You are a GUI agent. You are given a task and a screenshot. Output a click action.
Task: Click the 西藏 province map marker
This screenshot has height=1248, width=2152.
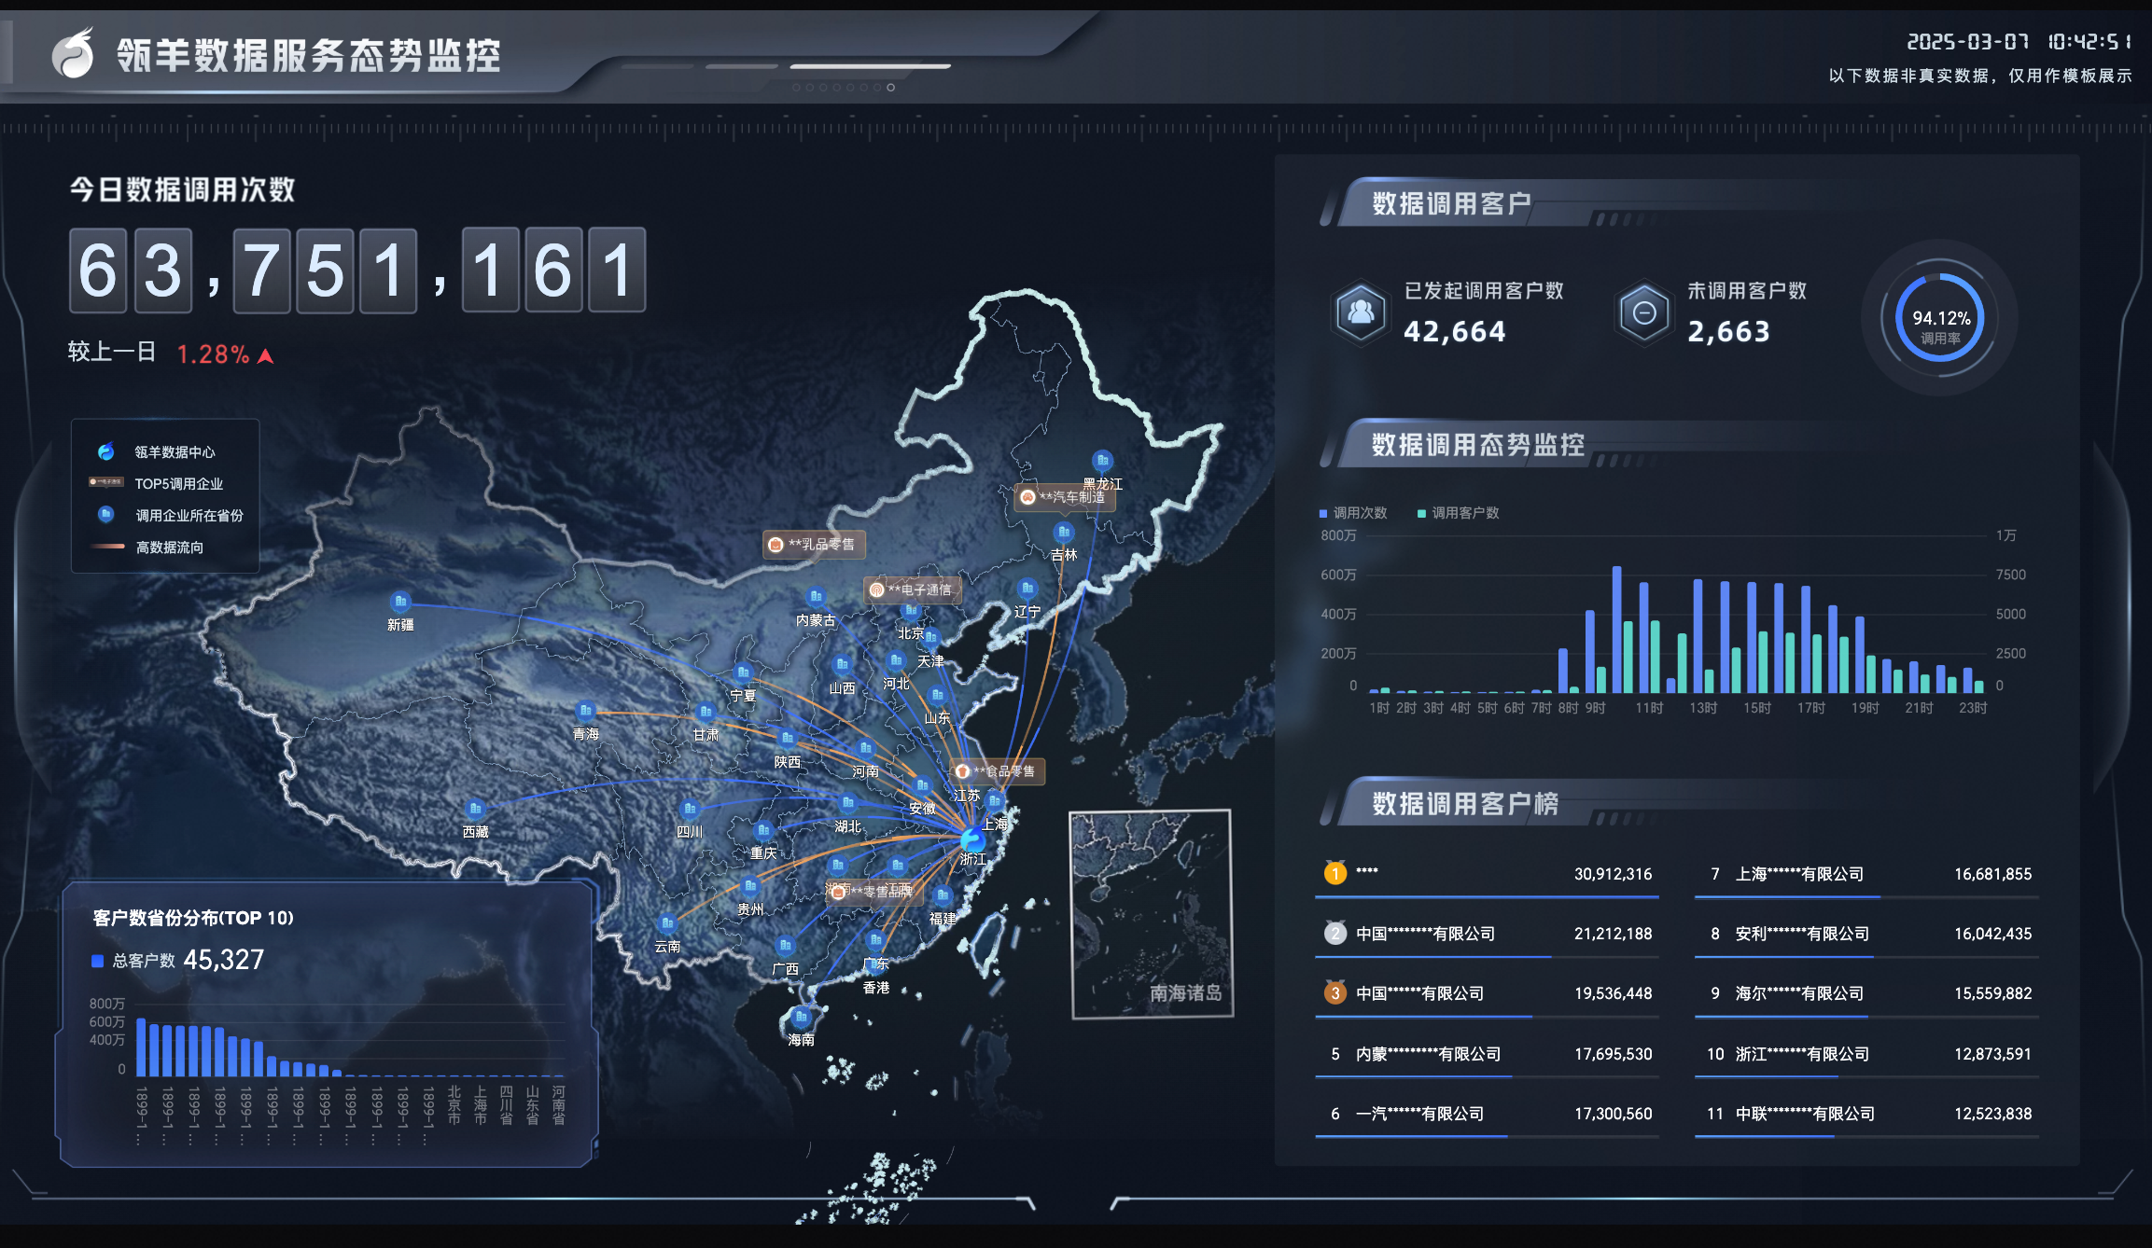point(475,809)
